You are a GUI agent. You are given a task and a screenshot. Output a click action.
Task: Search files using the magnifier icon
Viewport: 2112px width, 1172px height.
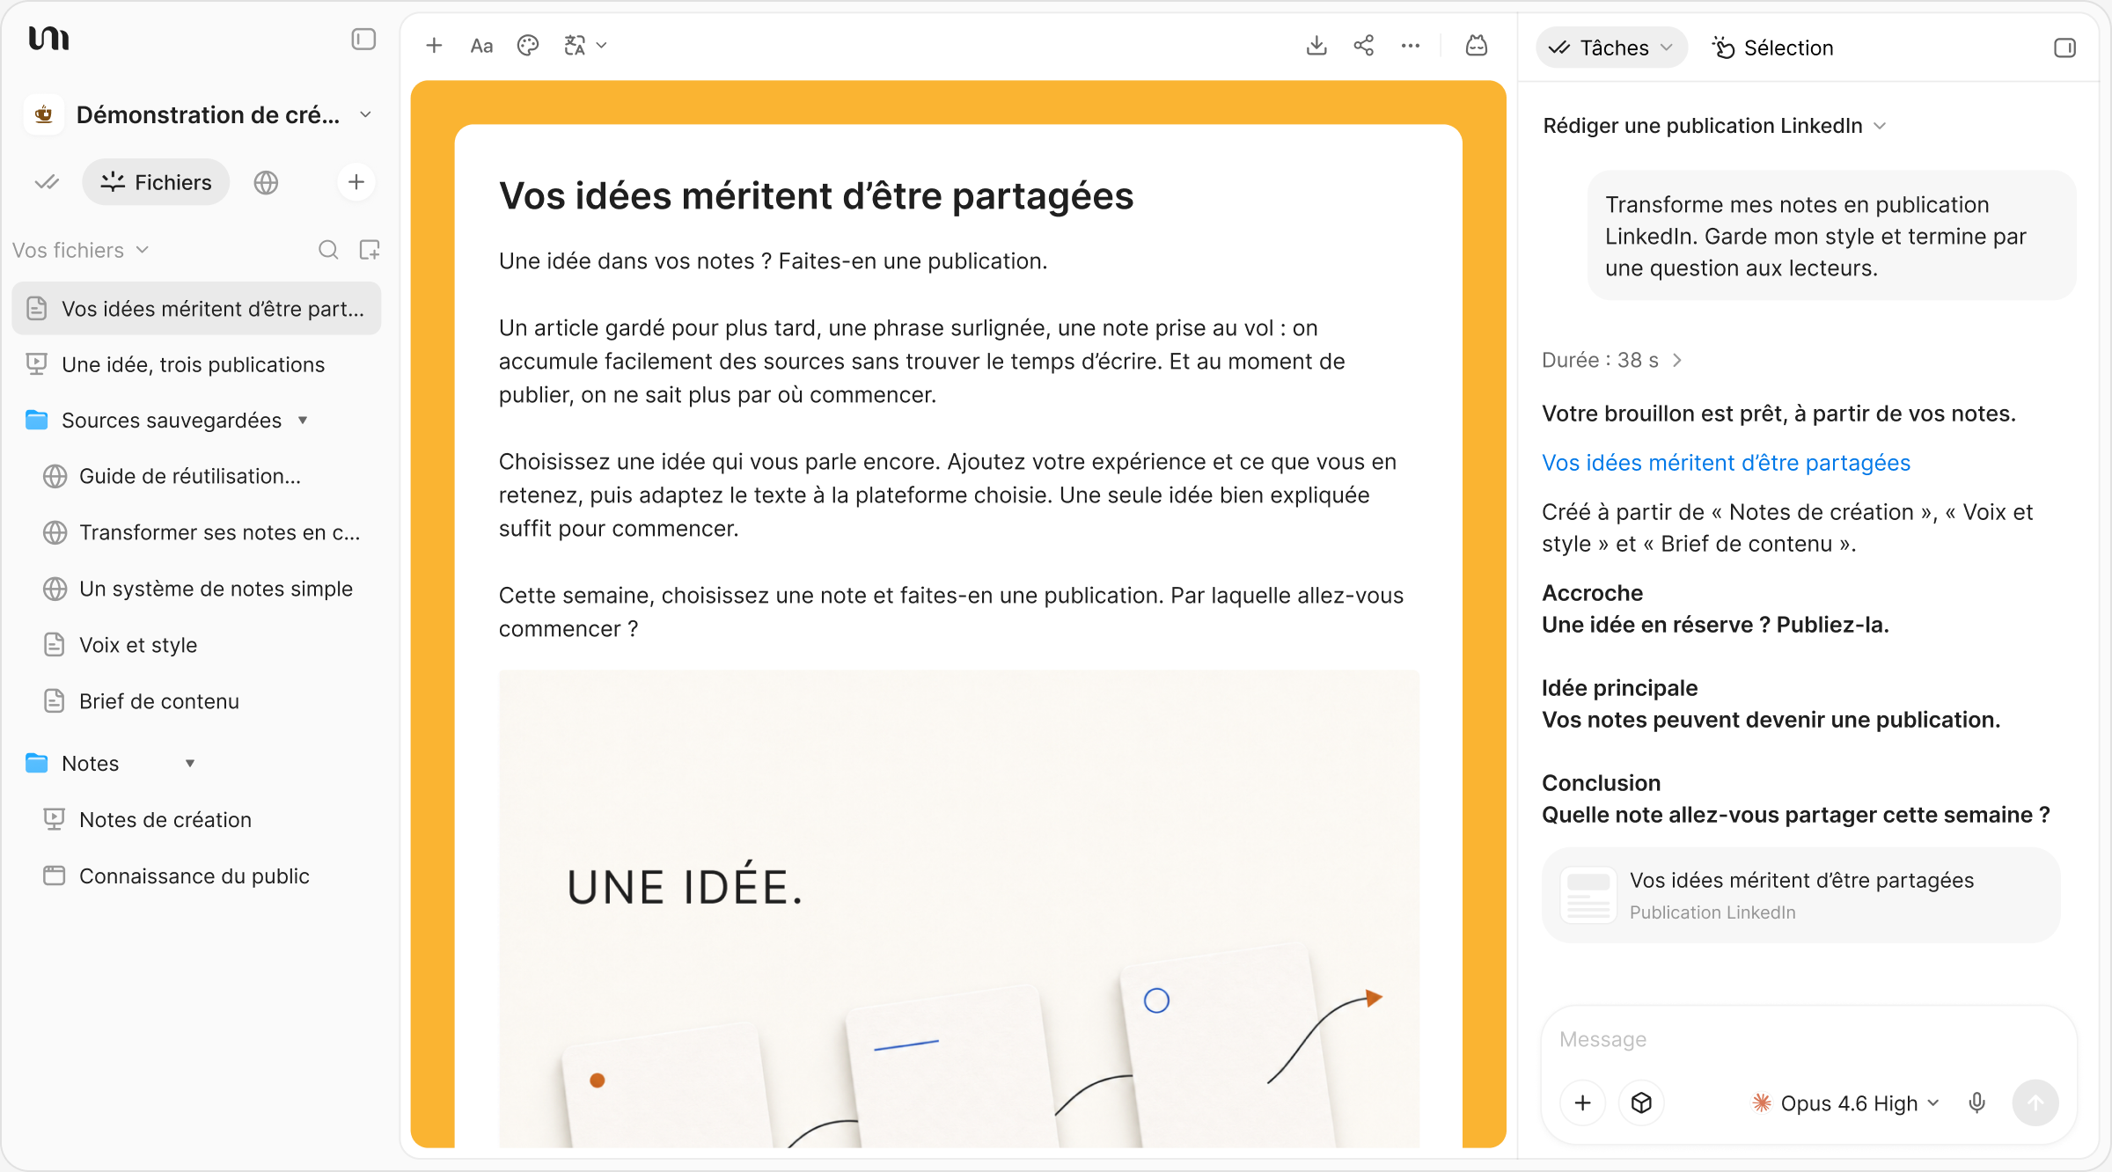pyautogui.click(x=328, y=250)
